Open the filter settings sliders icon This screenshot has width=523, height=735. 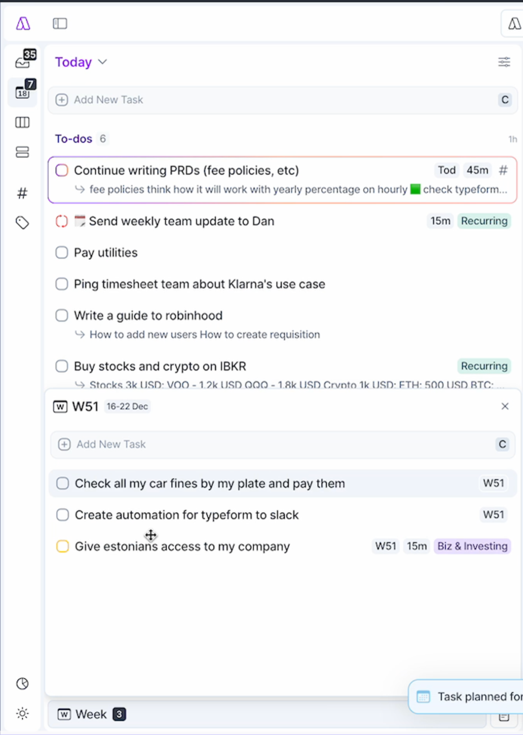[x=504, y=62]
